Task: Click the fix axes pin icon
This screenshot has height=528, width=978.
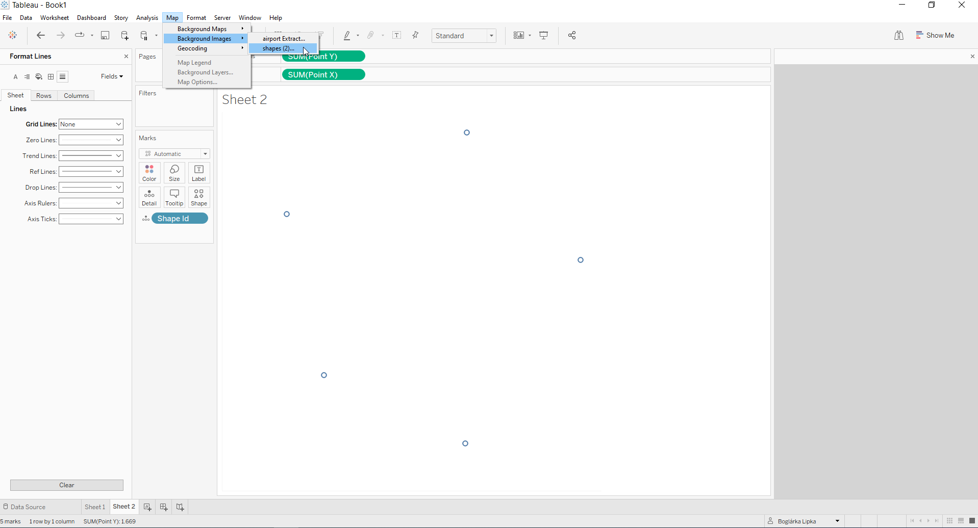Action: 416,35
